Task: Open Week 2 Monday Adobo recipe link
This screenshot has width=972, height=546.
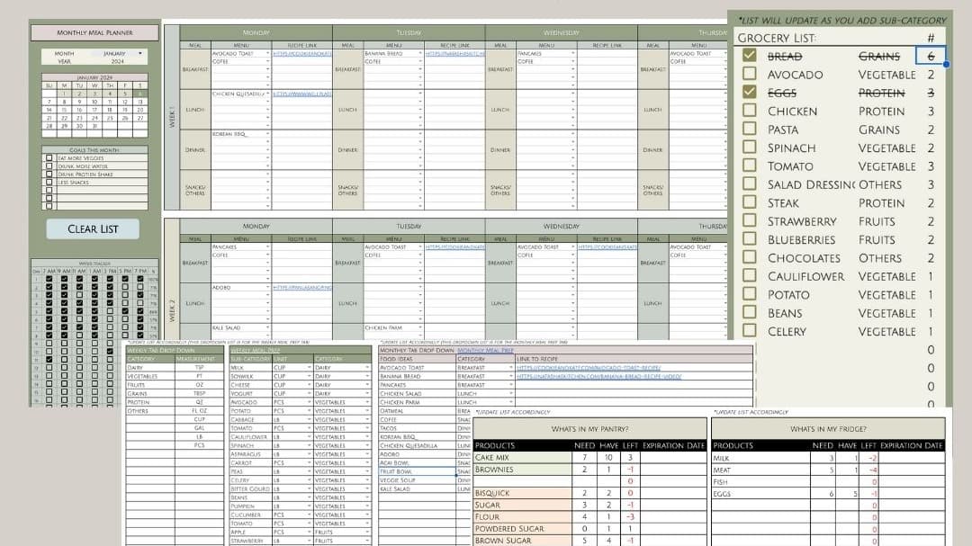Action: (301, 288)
